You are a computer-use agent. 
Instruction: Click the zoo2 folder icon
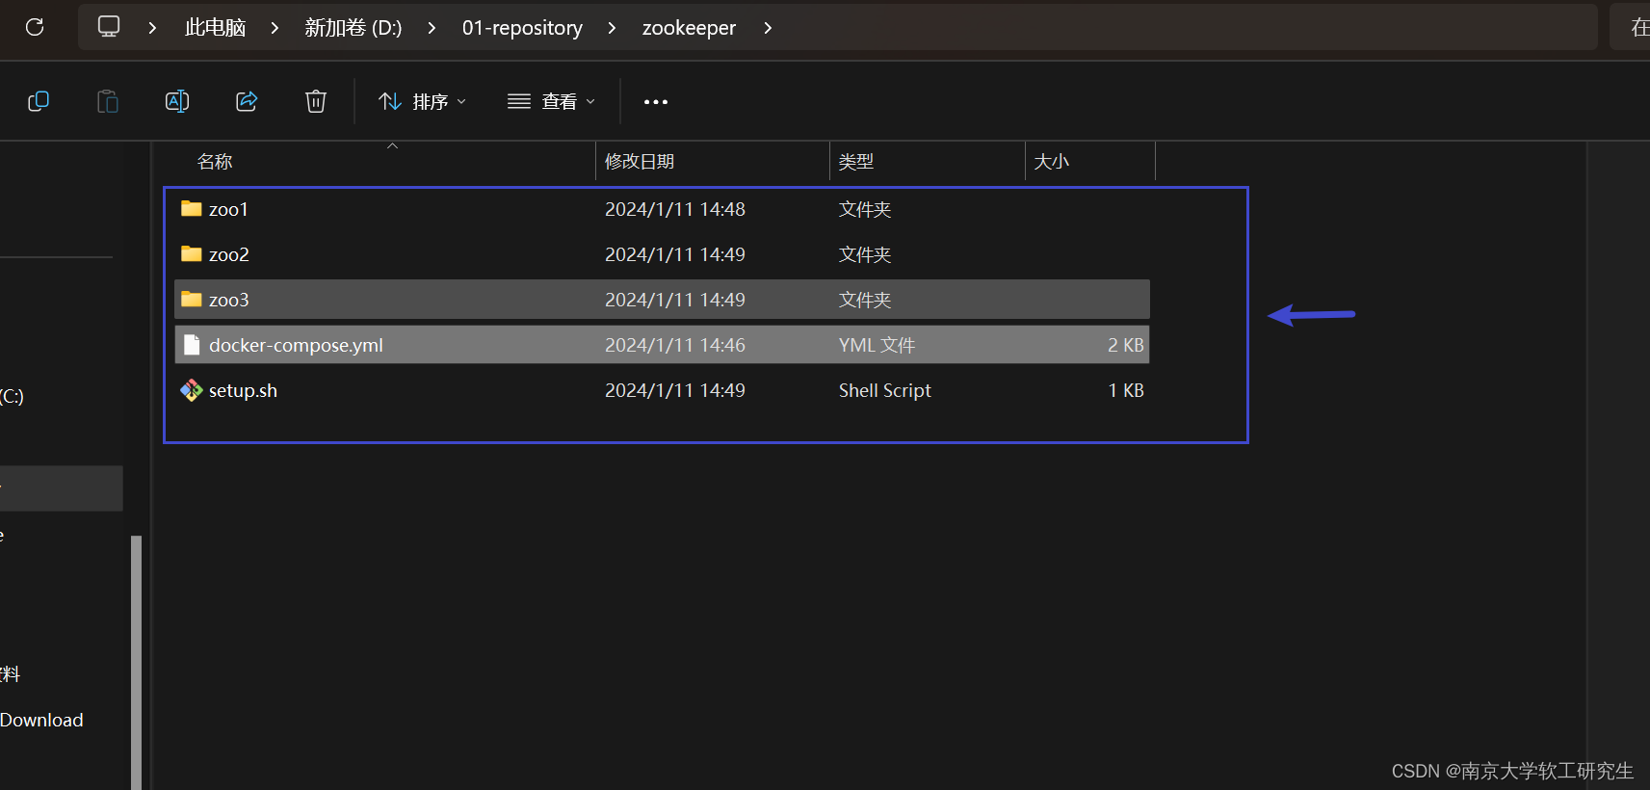[x=192, y=253]
